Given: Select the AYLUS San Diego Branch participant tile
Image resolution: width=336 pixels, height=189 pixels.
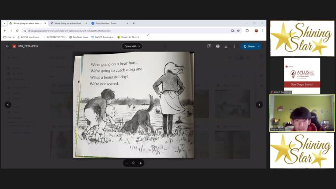Looking at the screenshot, I should click(x=302, y=76).
